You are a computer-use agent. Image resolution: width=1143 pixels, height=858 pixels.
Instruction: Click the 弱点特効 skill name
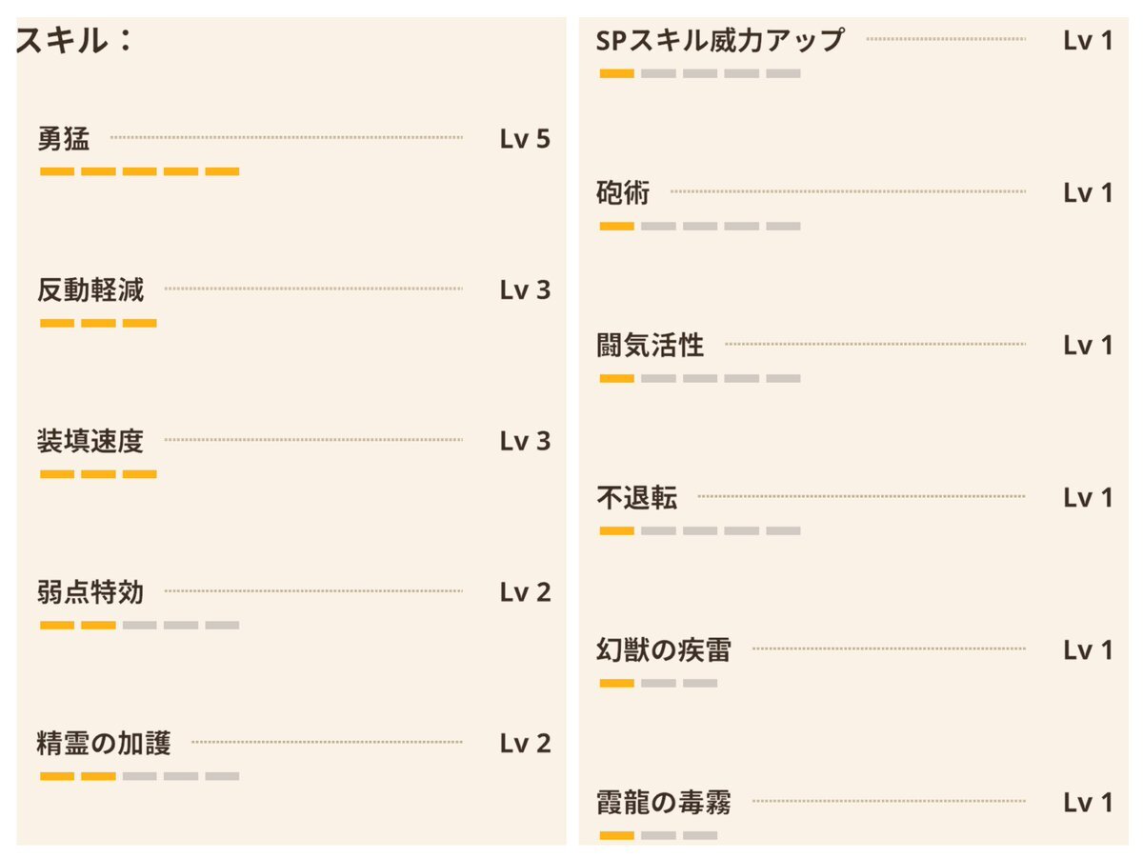[90, 592]
